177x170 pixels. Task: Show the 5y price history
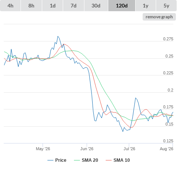pos(167,6)
